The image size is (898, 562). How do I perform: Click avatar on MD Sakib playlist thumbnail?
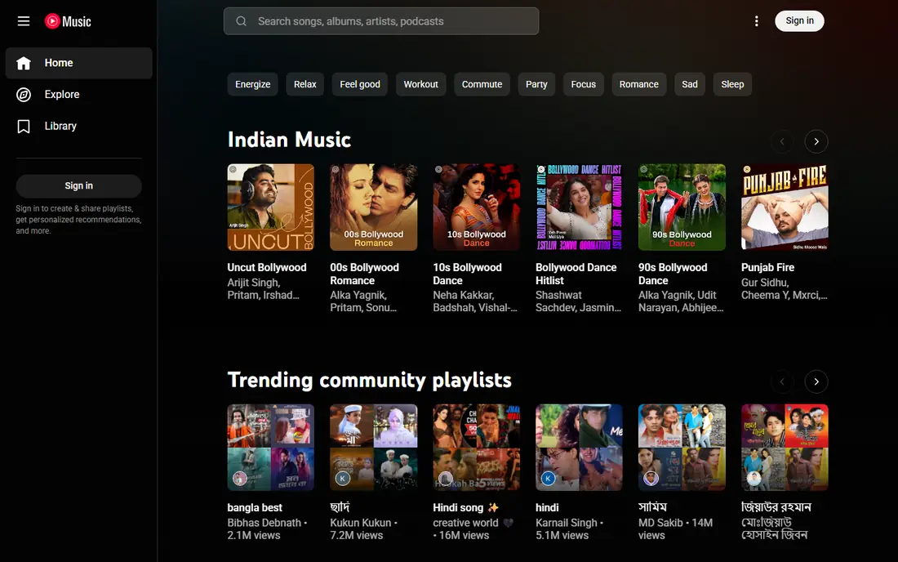pos(651,478)
